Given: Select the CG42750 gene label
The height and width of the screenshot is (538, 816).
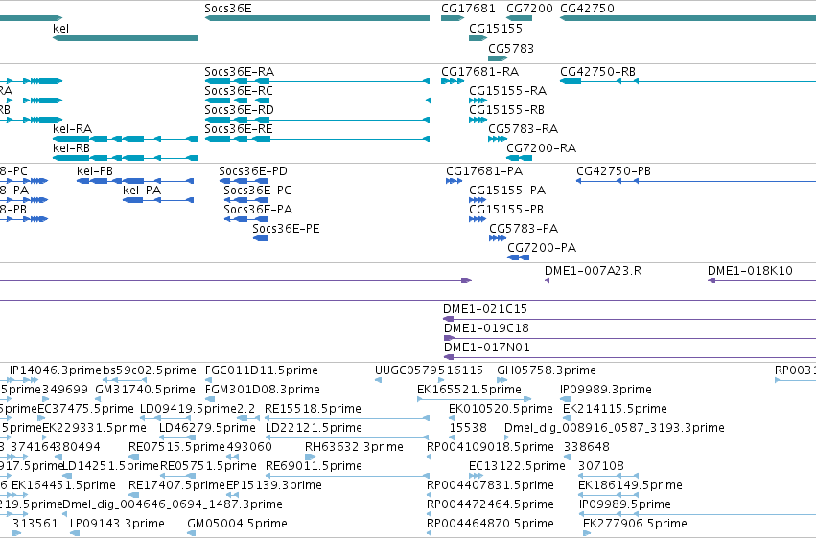Looking at the screenshot, I should (x=587, y=9).
